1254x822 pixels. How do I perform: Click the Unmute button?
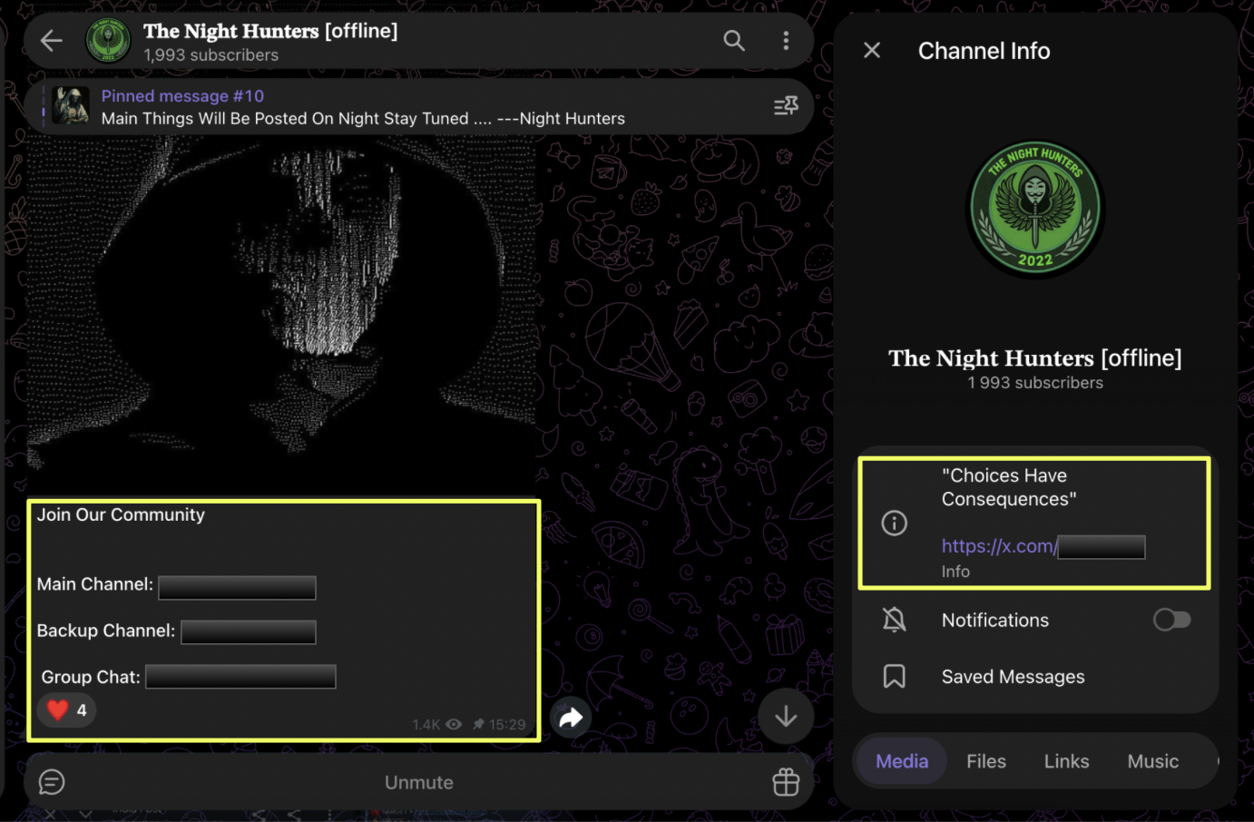point(419,782)
